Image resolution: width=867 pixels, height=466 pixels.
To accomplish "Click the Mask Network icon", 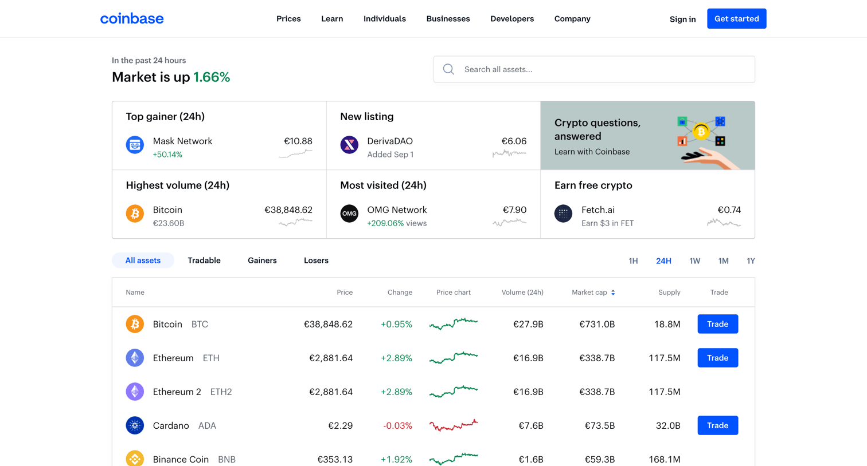I will [x=135, y=145].
